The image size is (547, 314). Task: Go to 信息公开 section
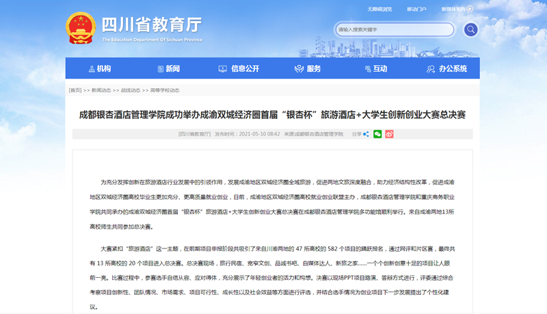click(x=239, y=68)
